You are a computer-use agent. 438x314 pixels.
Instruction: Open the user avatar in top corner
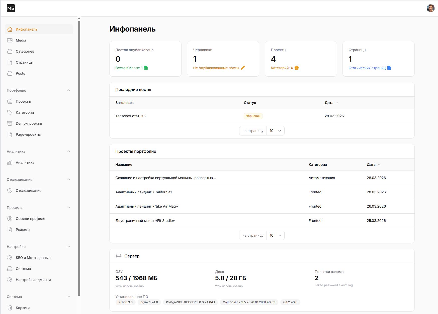point(430,8)
